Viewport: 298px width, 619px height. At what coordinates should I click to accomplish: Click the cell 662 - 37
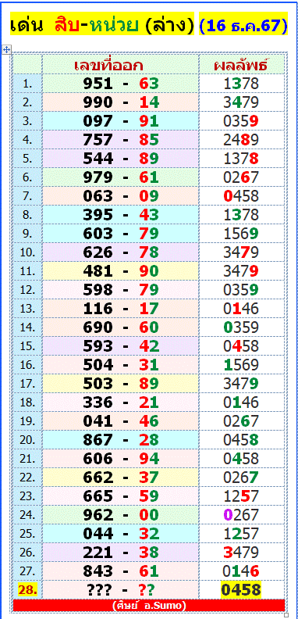tap(120, 478)
